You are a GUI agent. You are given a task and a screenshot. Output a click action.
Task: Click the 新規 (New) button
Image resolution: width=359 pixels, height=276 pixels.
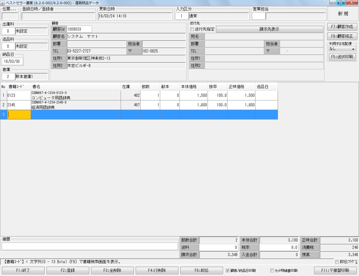(343, 13)
